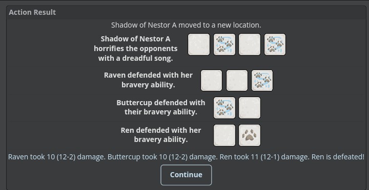Click Ren's single pawprint die

point(250,135)
